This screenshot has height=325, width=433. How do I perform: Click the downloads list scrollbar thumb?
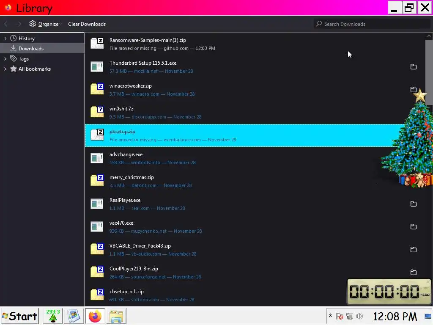click(x=429, y=72)
